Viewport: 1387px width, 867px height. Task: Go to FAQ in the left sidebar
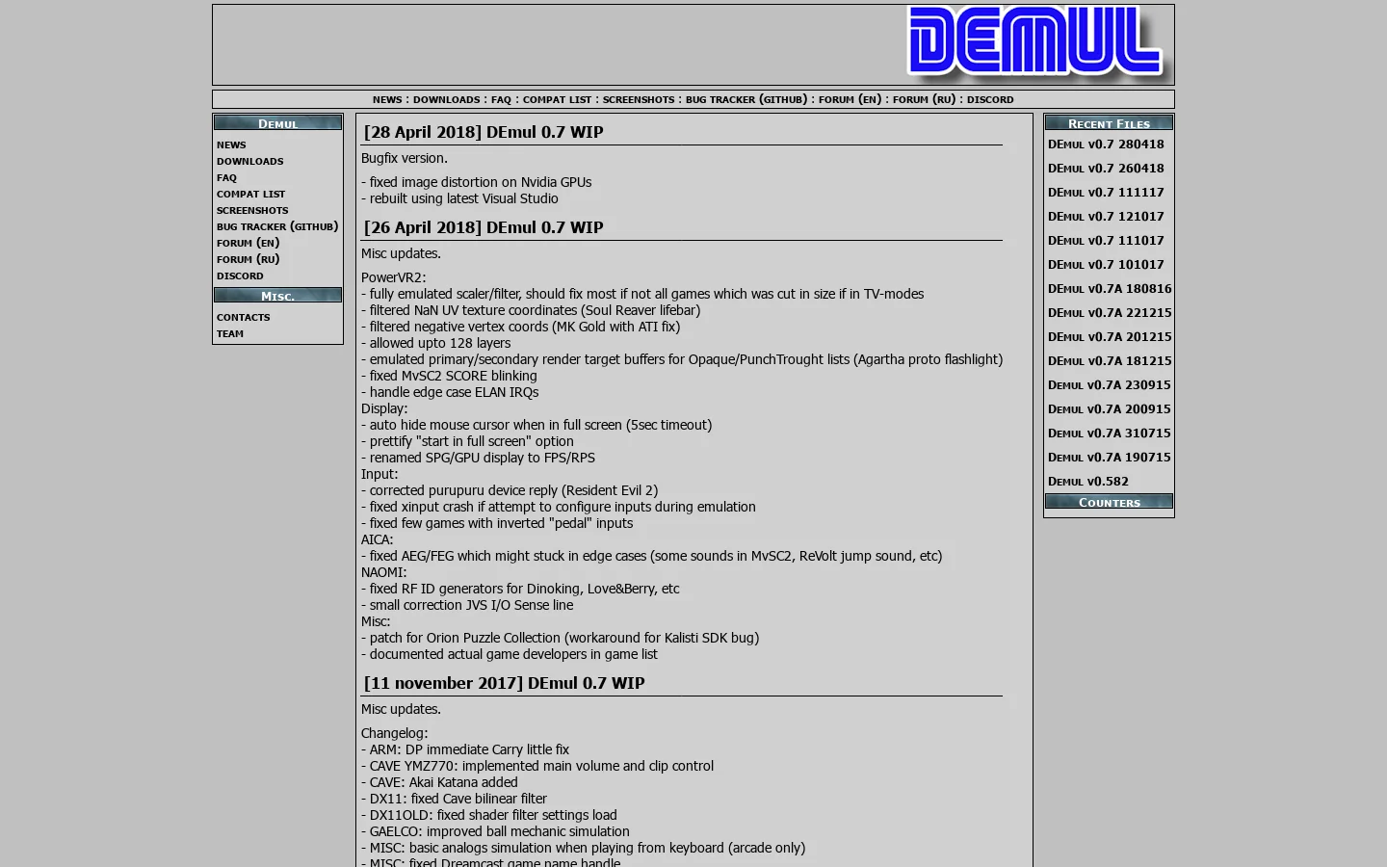[x=226, y=177]
